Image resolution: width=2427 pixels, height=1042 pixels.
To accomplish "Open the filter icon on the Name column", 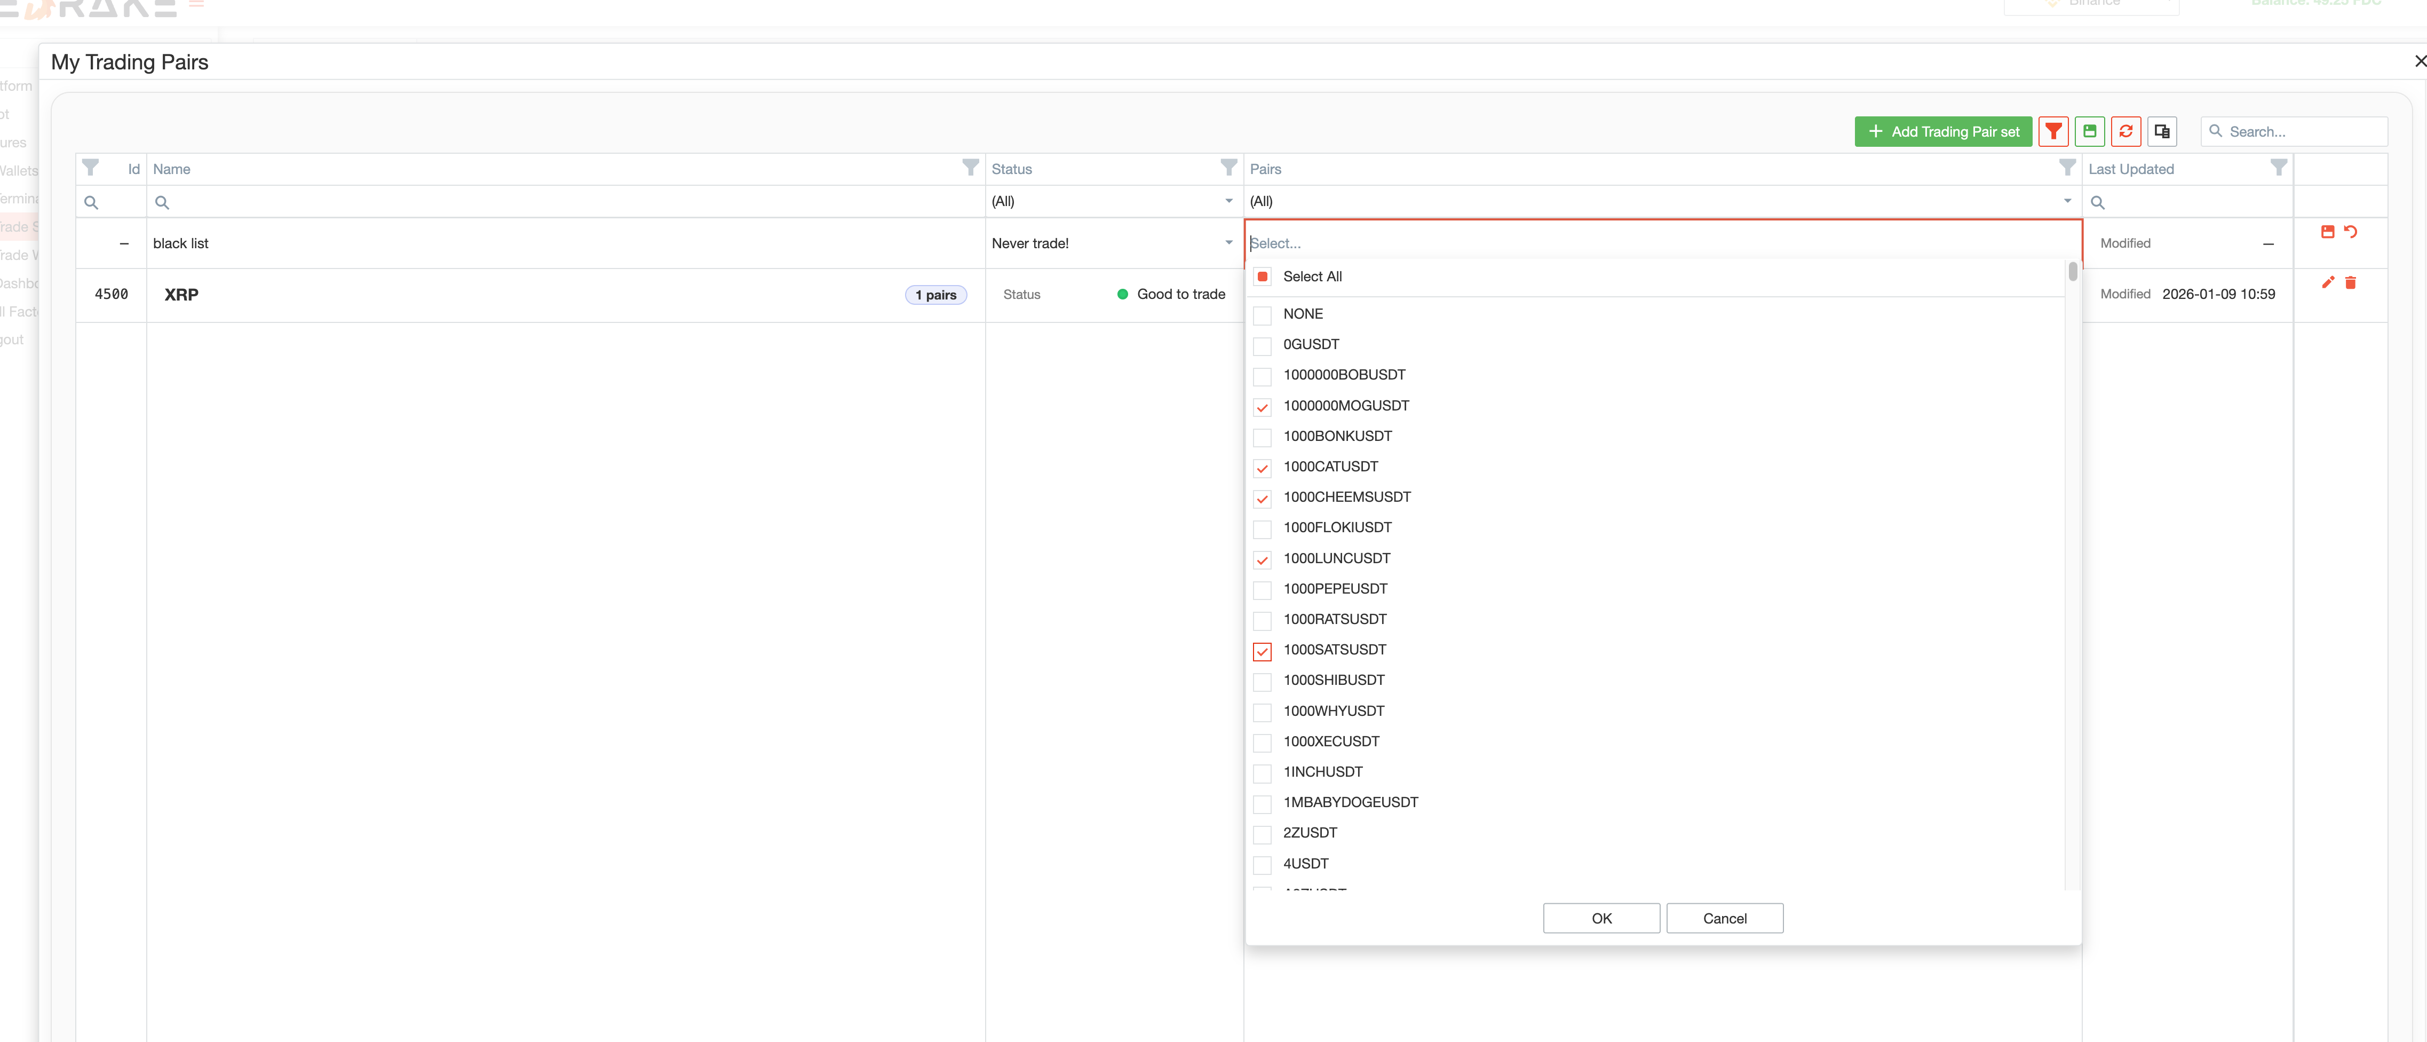I will point(970,168).
